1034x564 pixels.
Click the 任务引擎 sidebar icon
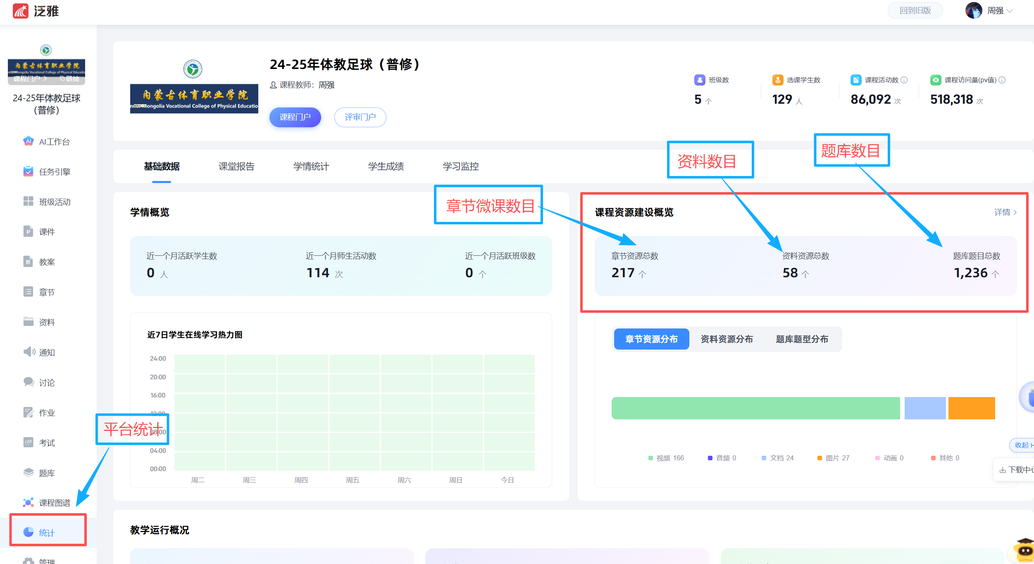28,171
